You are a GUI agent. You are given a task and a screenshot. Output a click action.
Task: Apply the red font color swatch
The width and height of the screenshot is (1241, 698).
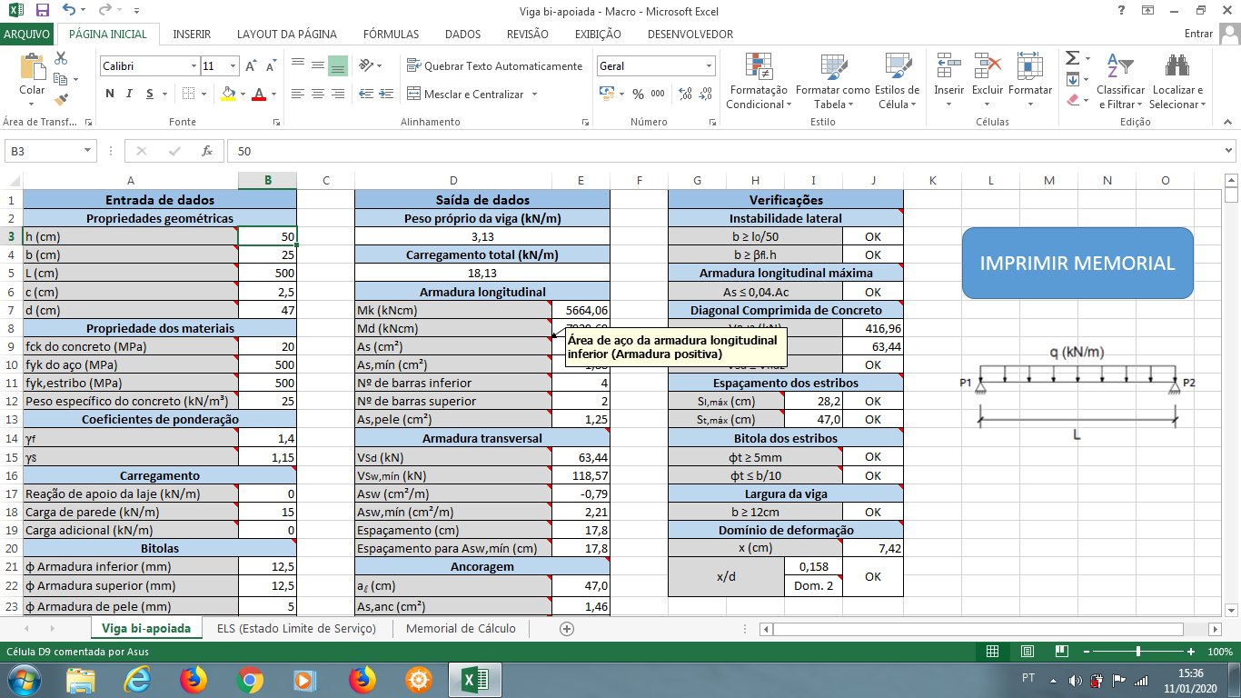[259, 94]
